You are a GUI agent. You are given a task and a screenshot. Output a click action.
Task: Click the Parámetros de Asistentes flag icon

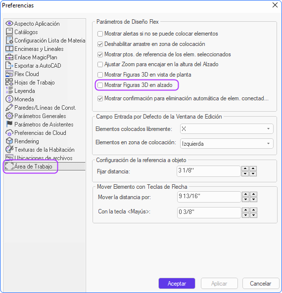point(9,125)
